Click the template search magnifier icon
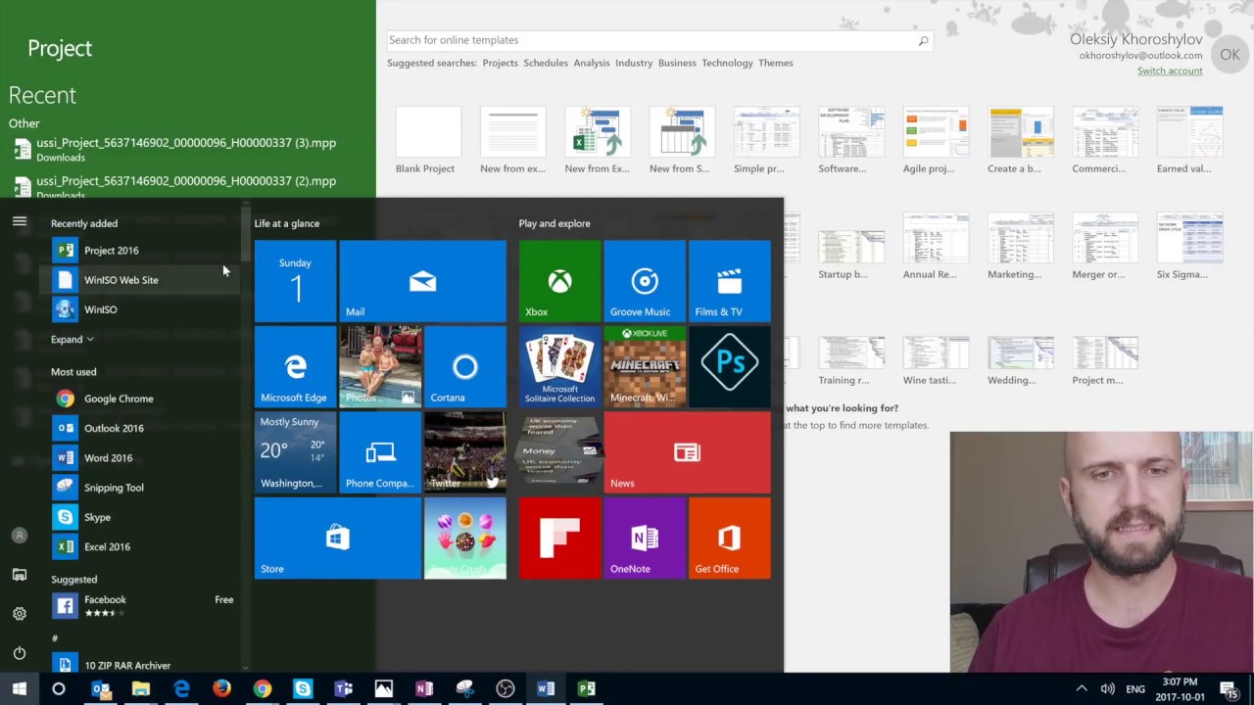The width and height of the screenshot is (1254, 705). click(923, 40)
